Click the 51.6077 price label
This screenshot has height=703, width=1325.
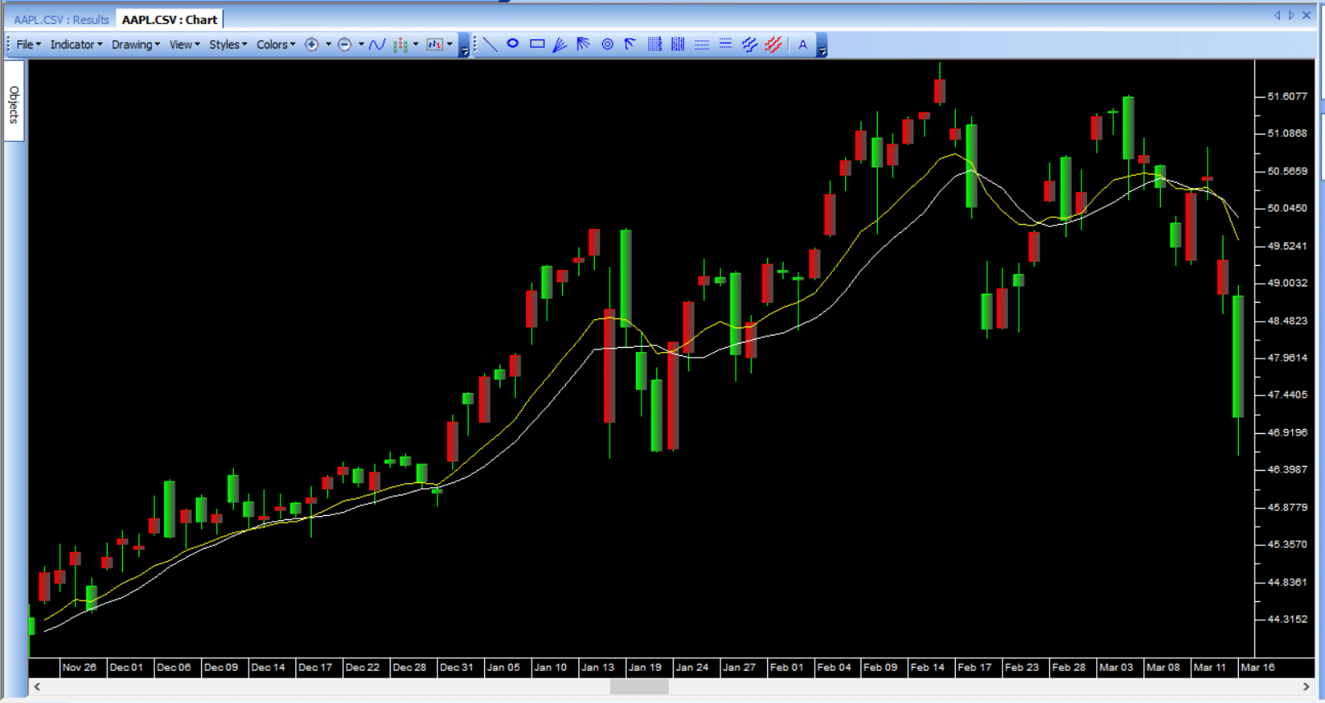point(1287,96)
